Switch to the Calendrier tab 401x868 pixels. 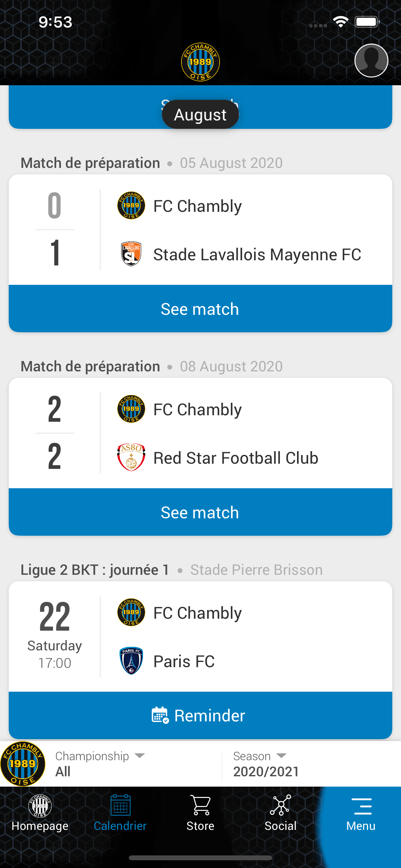click(x=120, y=813)
